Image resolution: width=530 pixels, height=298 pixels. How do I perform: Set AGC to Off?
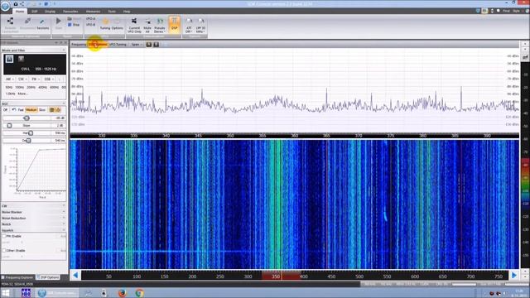[5, 110]
